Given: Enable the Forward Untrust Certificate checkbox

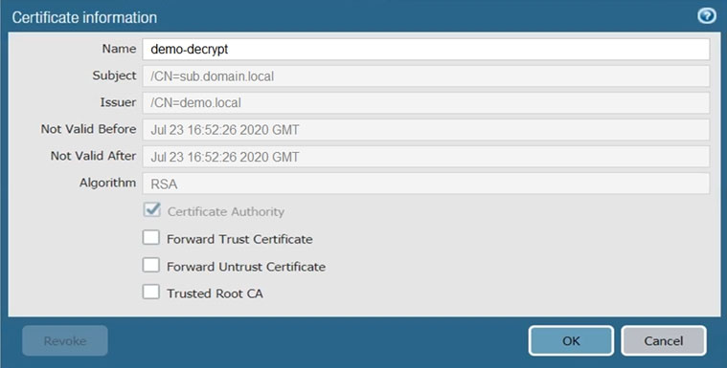Looking at the screenshot, I should pos(150,265).
